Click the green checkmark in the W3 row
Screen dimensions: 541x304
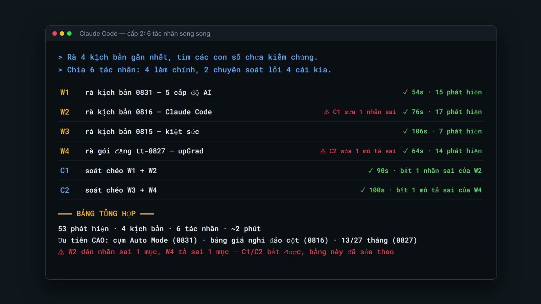(x=405, y=131)
